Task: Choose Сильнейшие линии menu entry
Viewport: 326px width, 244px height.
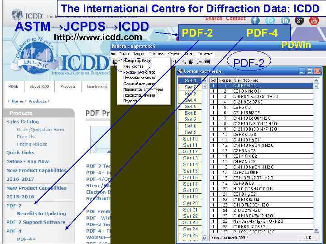Action: [140, 84]
